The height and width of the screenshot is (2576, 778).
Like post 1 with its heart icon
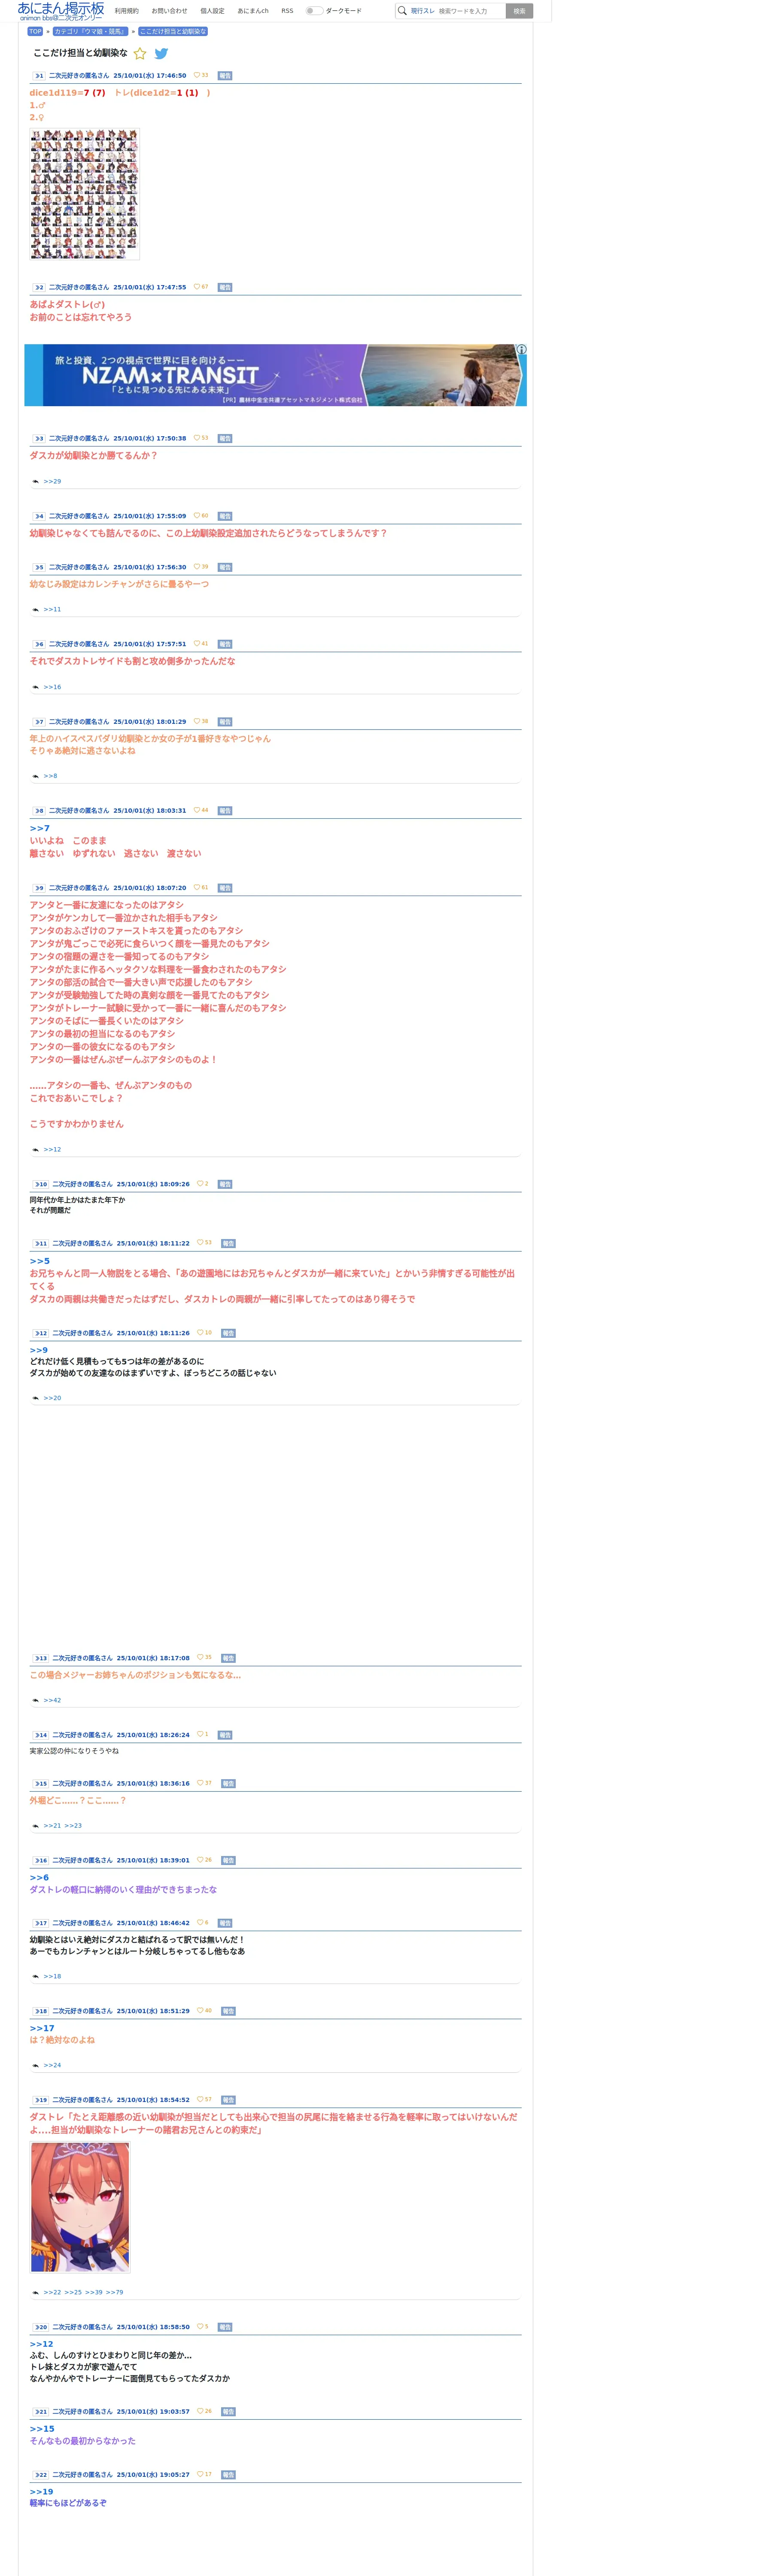pos(197,75)
